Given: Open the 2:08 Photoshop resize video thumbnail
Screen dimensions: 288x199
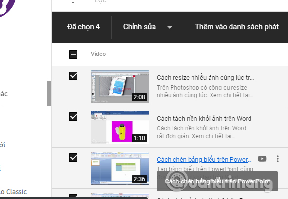Looking at the screenshot, I should (x=120, y=87).
